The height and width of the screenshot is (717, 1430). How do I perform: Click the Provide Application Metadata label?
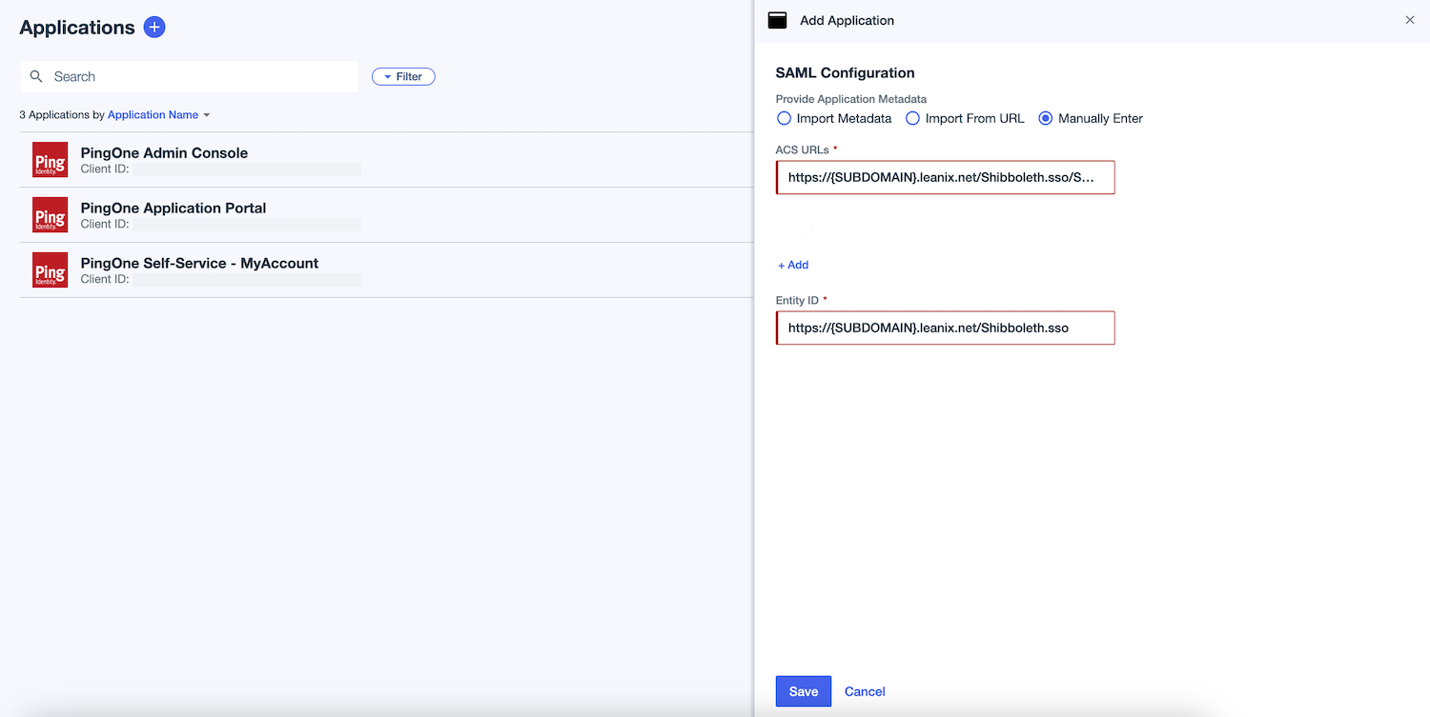coord(851,99)
